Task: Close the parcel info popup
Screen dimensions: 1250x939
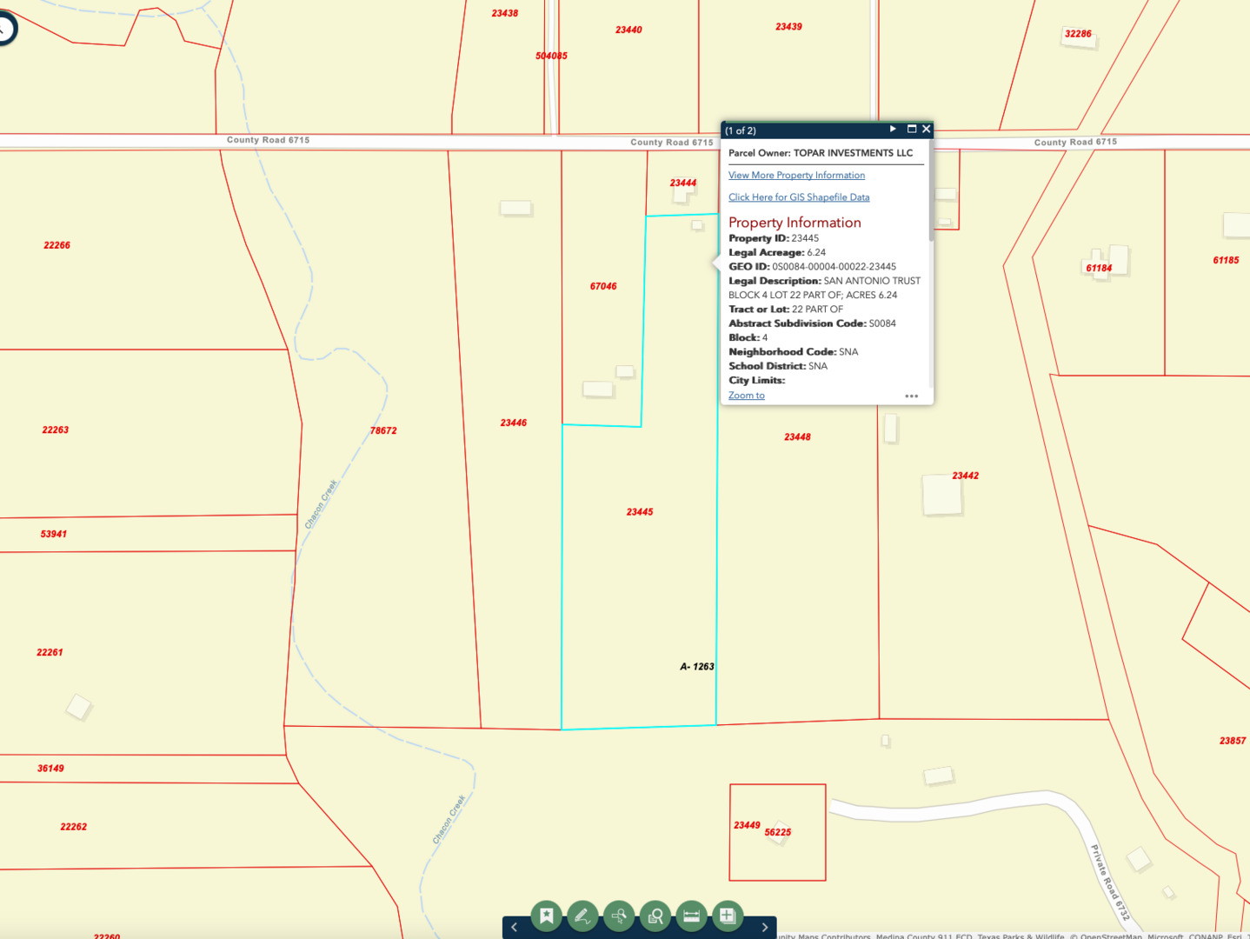Action: [x=927, y=129]
